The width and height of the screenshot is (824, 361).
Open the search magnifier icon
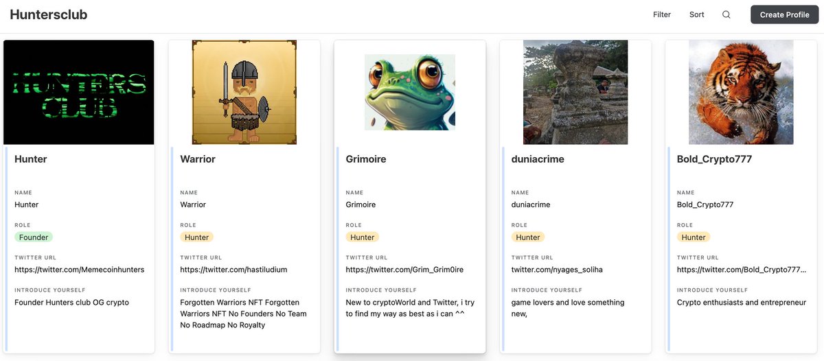(726, 14)
